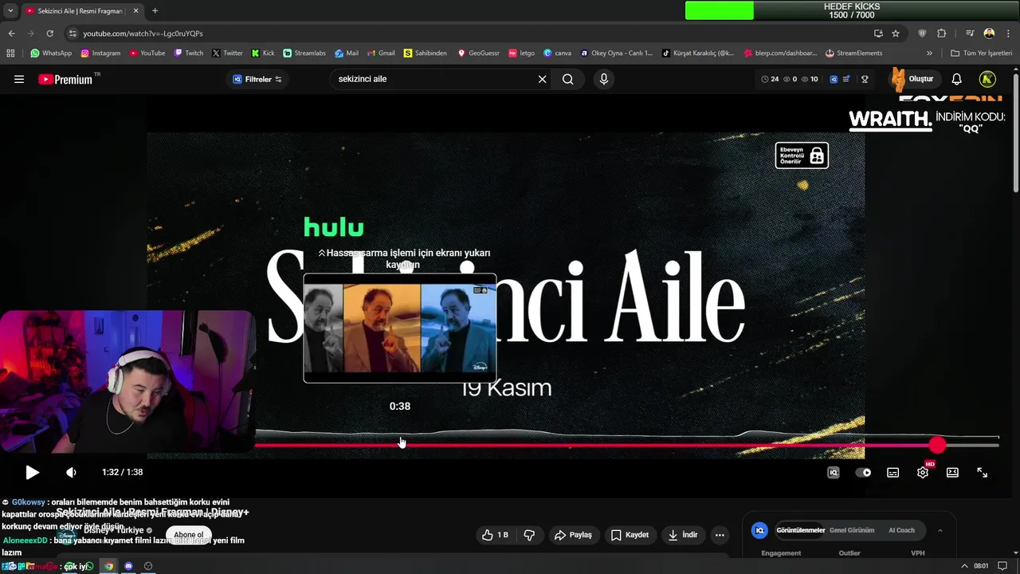The height and width of the screenshot is (574, 1020).
Task: Start voice search with the microphone
Action: pyautogui.click(x=603, y=79)
